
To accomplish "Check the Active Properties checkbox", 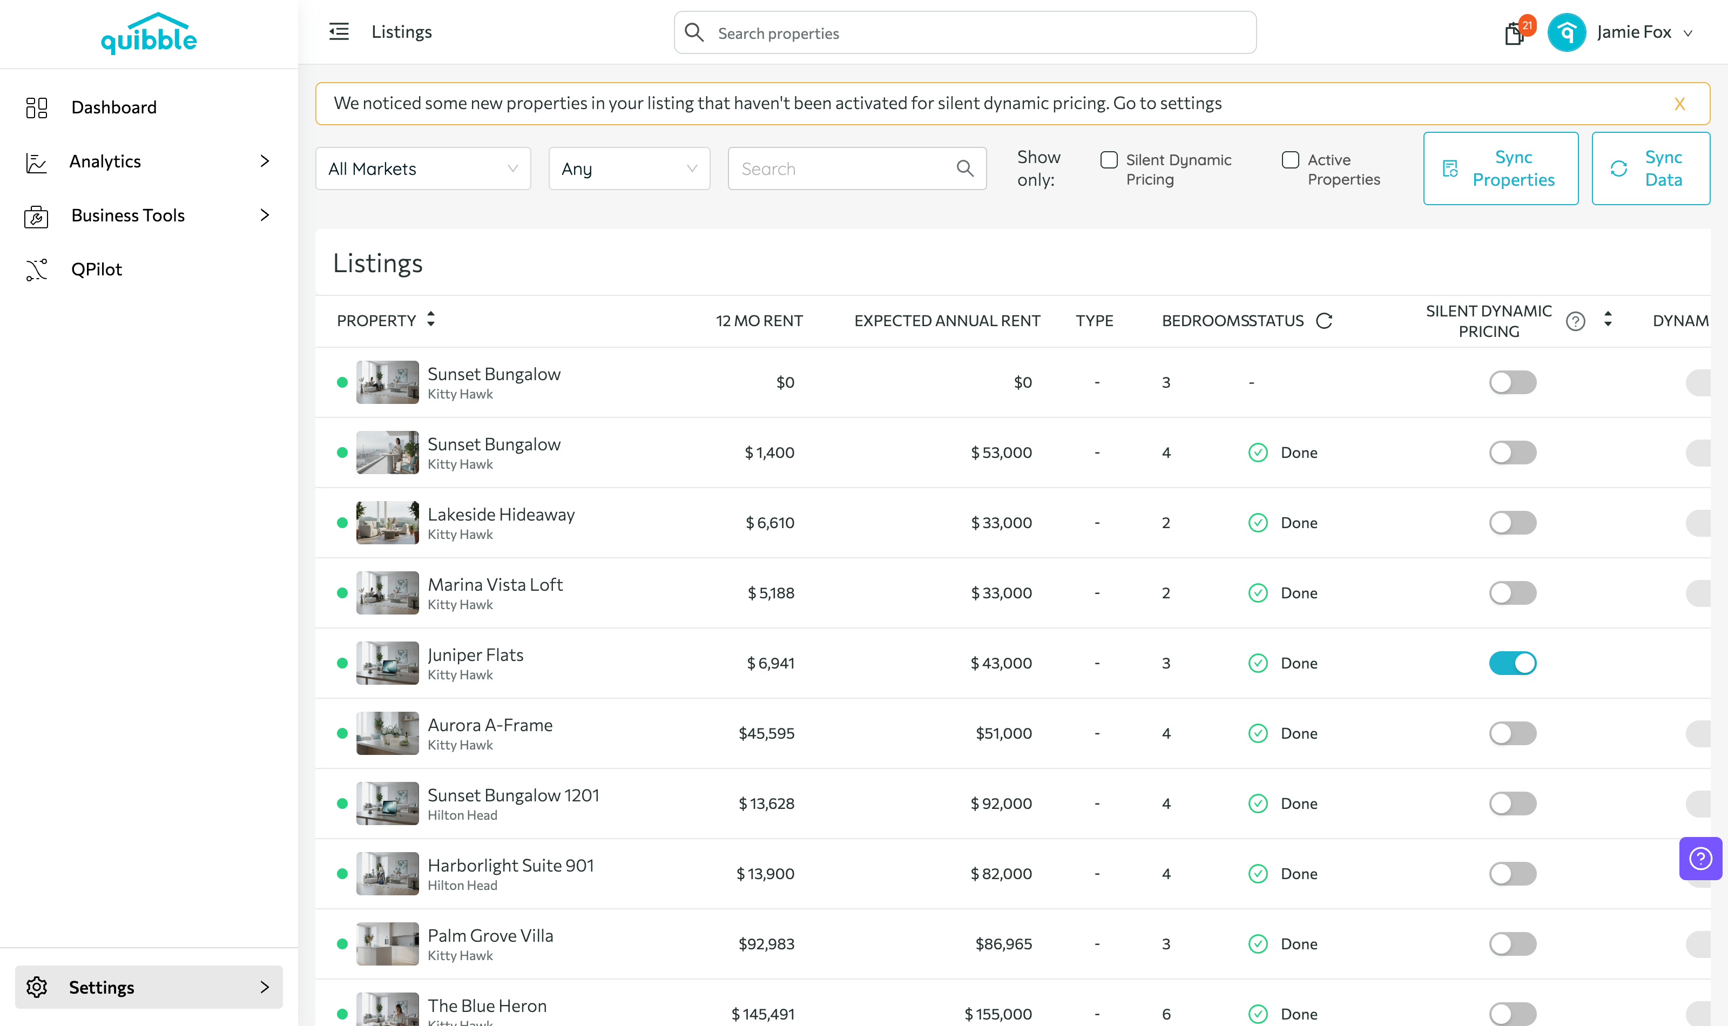I will click(x=1290, y=160).
